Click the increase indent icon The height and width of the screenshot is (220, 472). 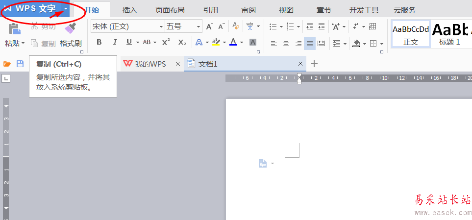(322, 26)
